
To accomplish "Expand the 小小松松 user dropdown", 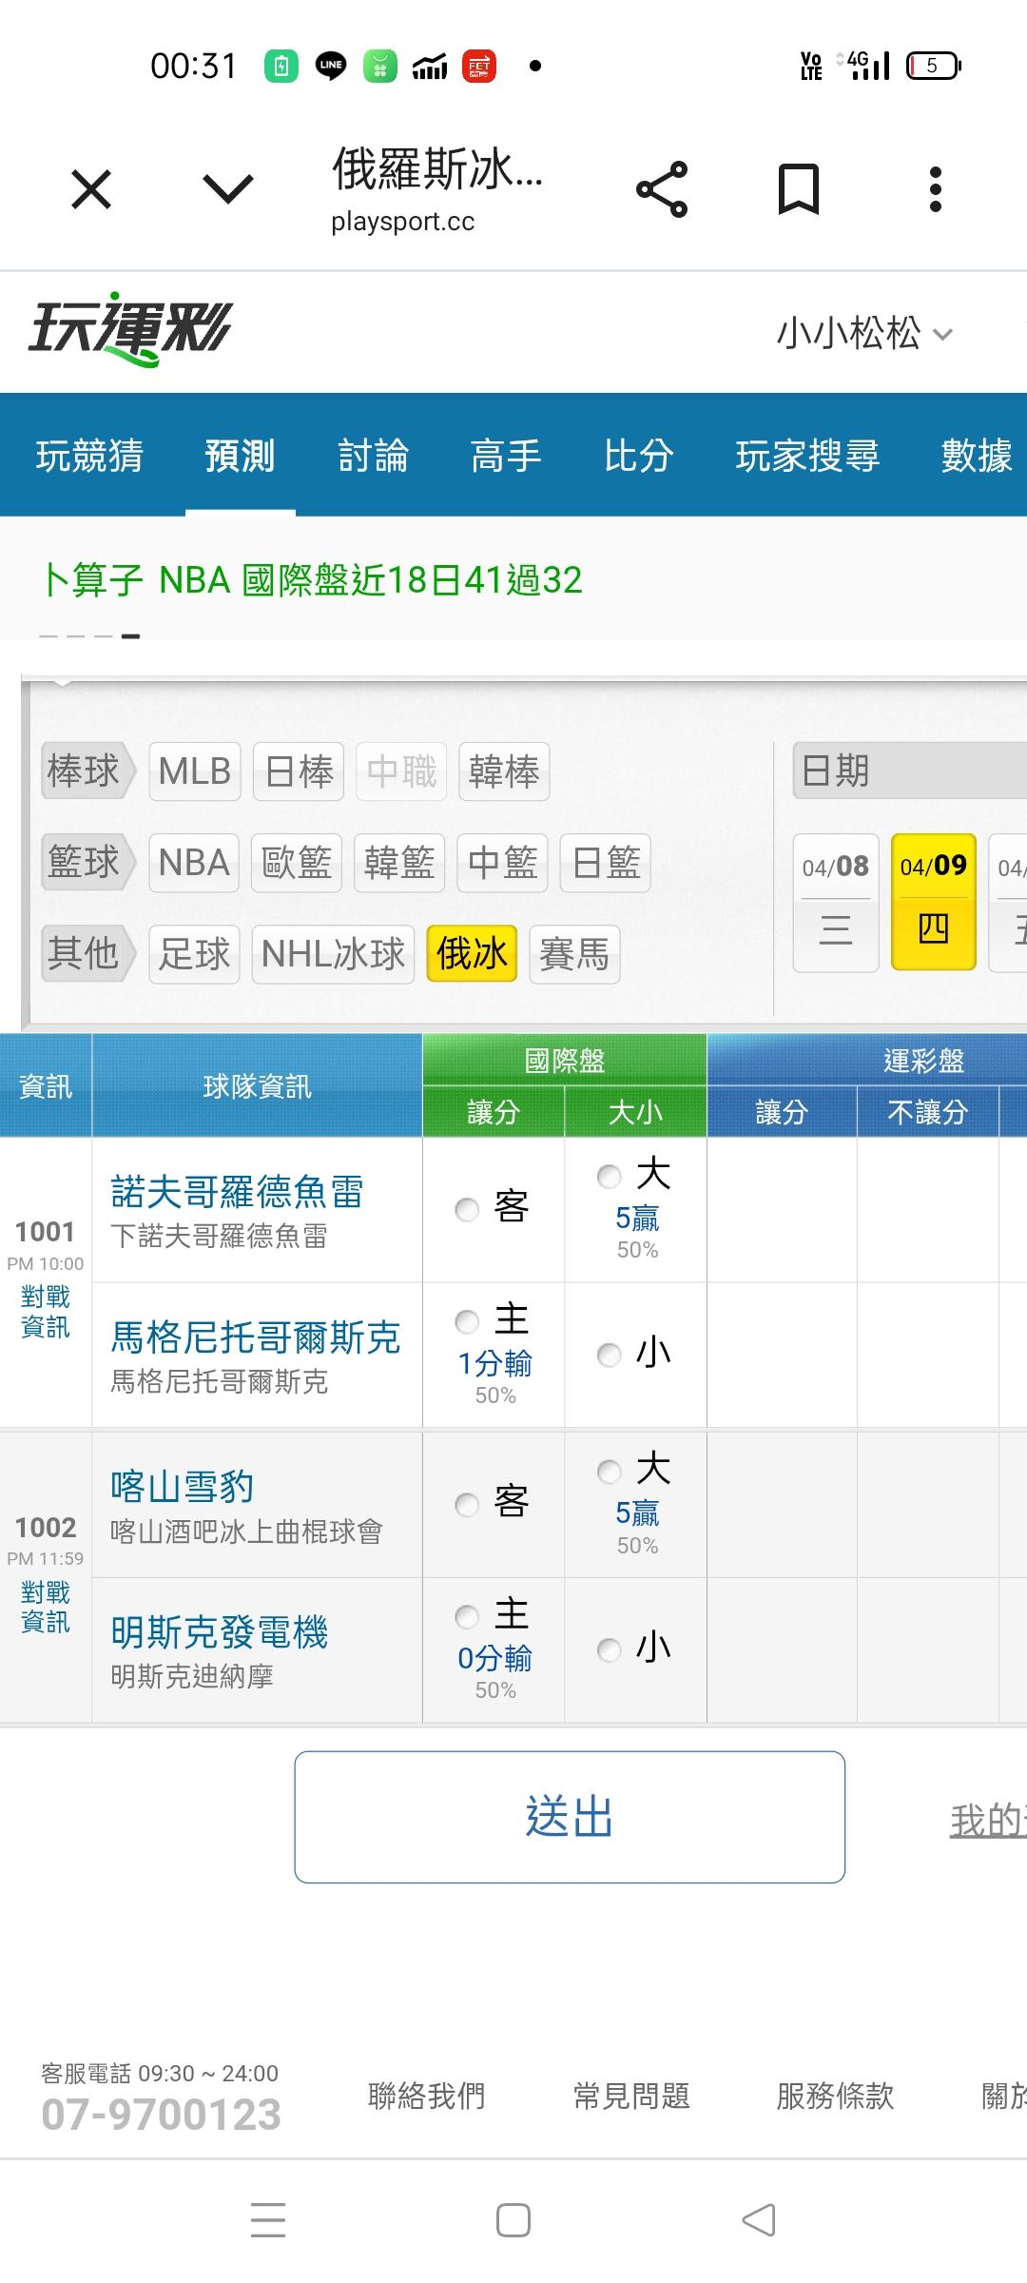I will tap(863, 334).
